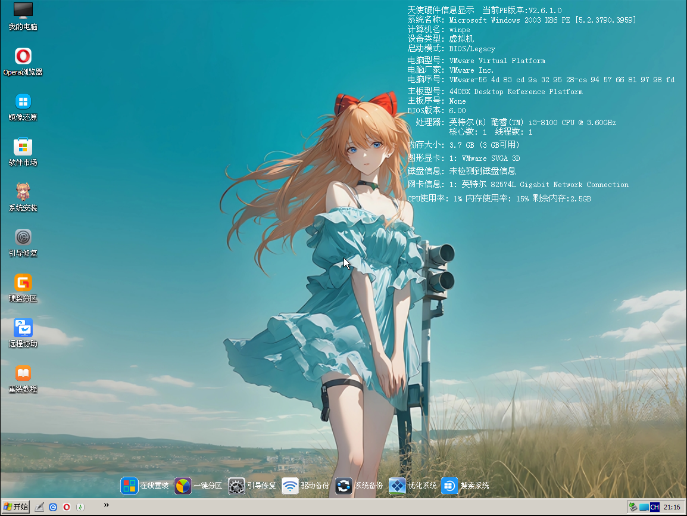
Task: Open the 一键分区 dock tool
Action: pos(183,486)
